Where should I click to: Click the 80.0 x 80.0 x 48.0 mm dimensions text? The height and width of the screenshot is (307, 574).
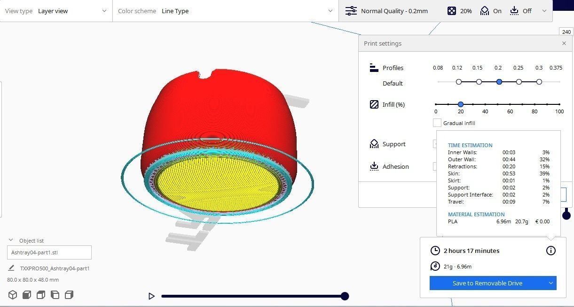click(33, 280)
